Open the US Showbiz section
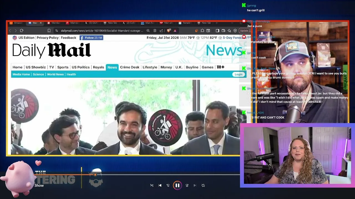The height and width of the screenshot is (199, 355). 36,67
